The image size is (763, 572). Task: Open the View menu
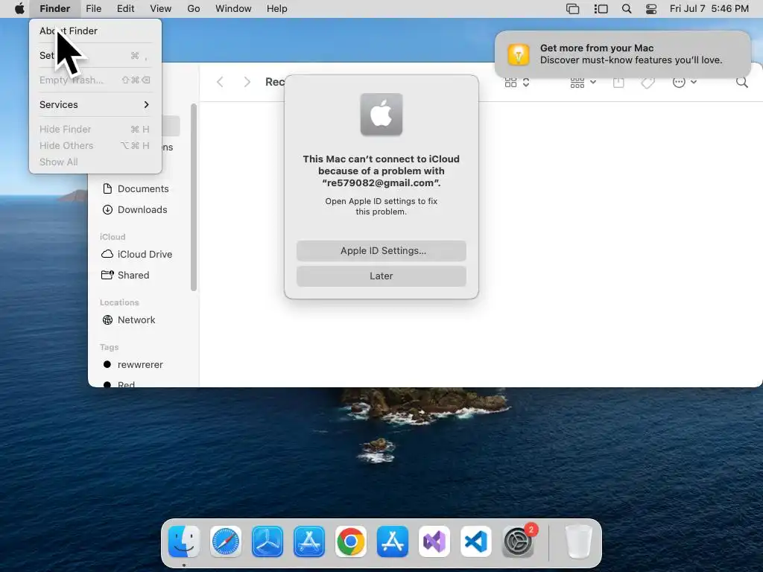[161, 9]
